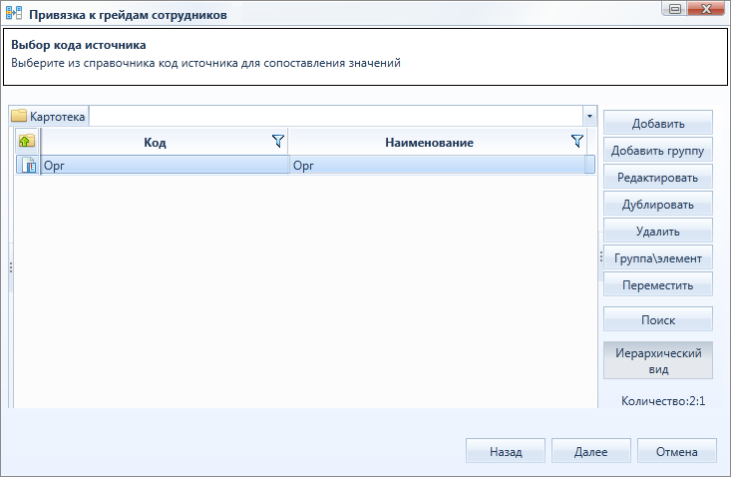This screenshot has width=731, height=477.
Task: Click Далее to proceed to next step
Action: pos(590,451)
